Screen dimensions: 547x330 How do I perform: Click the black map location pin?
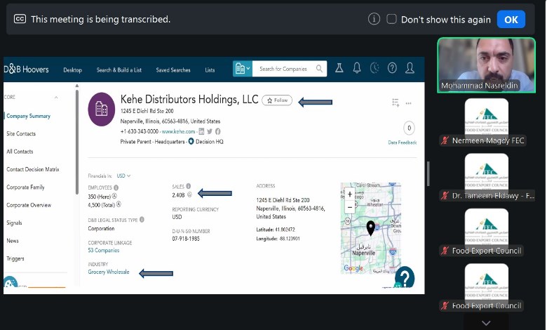click(370, 228)
